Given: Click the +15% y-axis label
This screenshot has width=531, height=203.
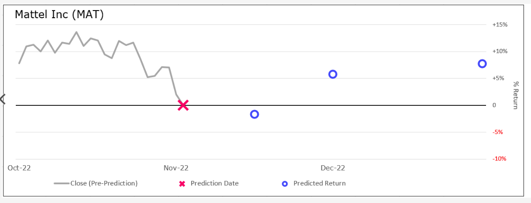Looking at the screenshot, I should point(499,24).
